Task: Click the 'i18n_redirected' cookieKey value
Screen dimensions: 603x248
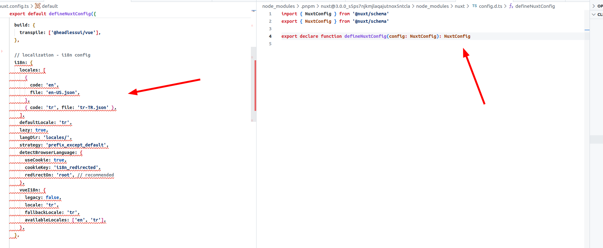Action: point(76,167)
